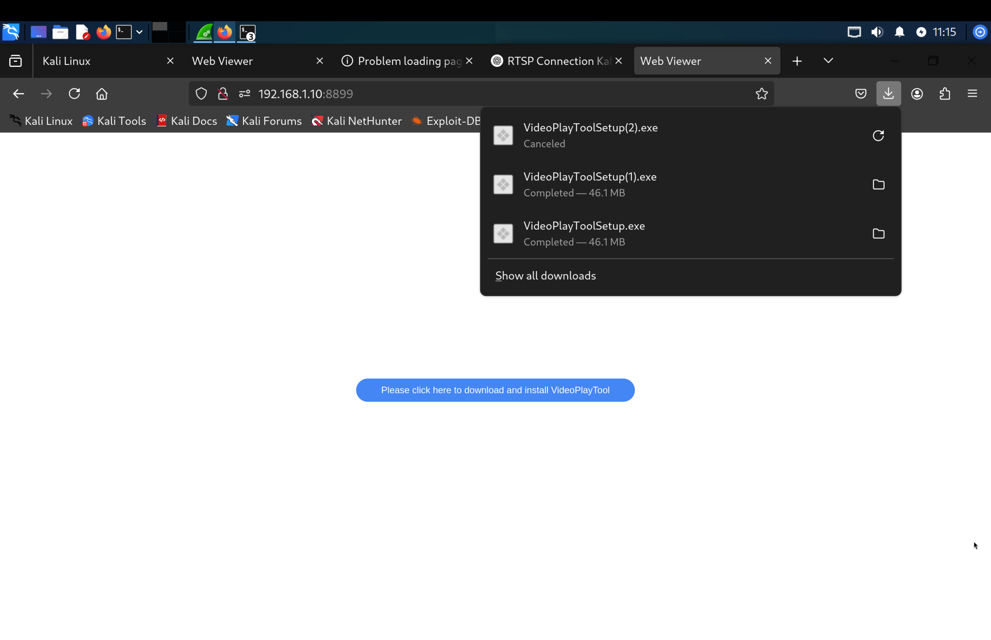Image resolution: width=991 pixels, height=640 pixels.
Task: Click Show all downloads
Action: coord(545,276)
